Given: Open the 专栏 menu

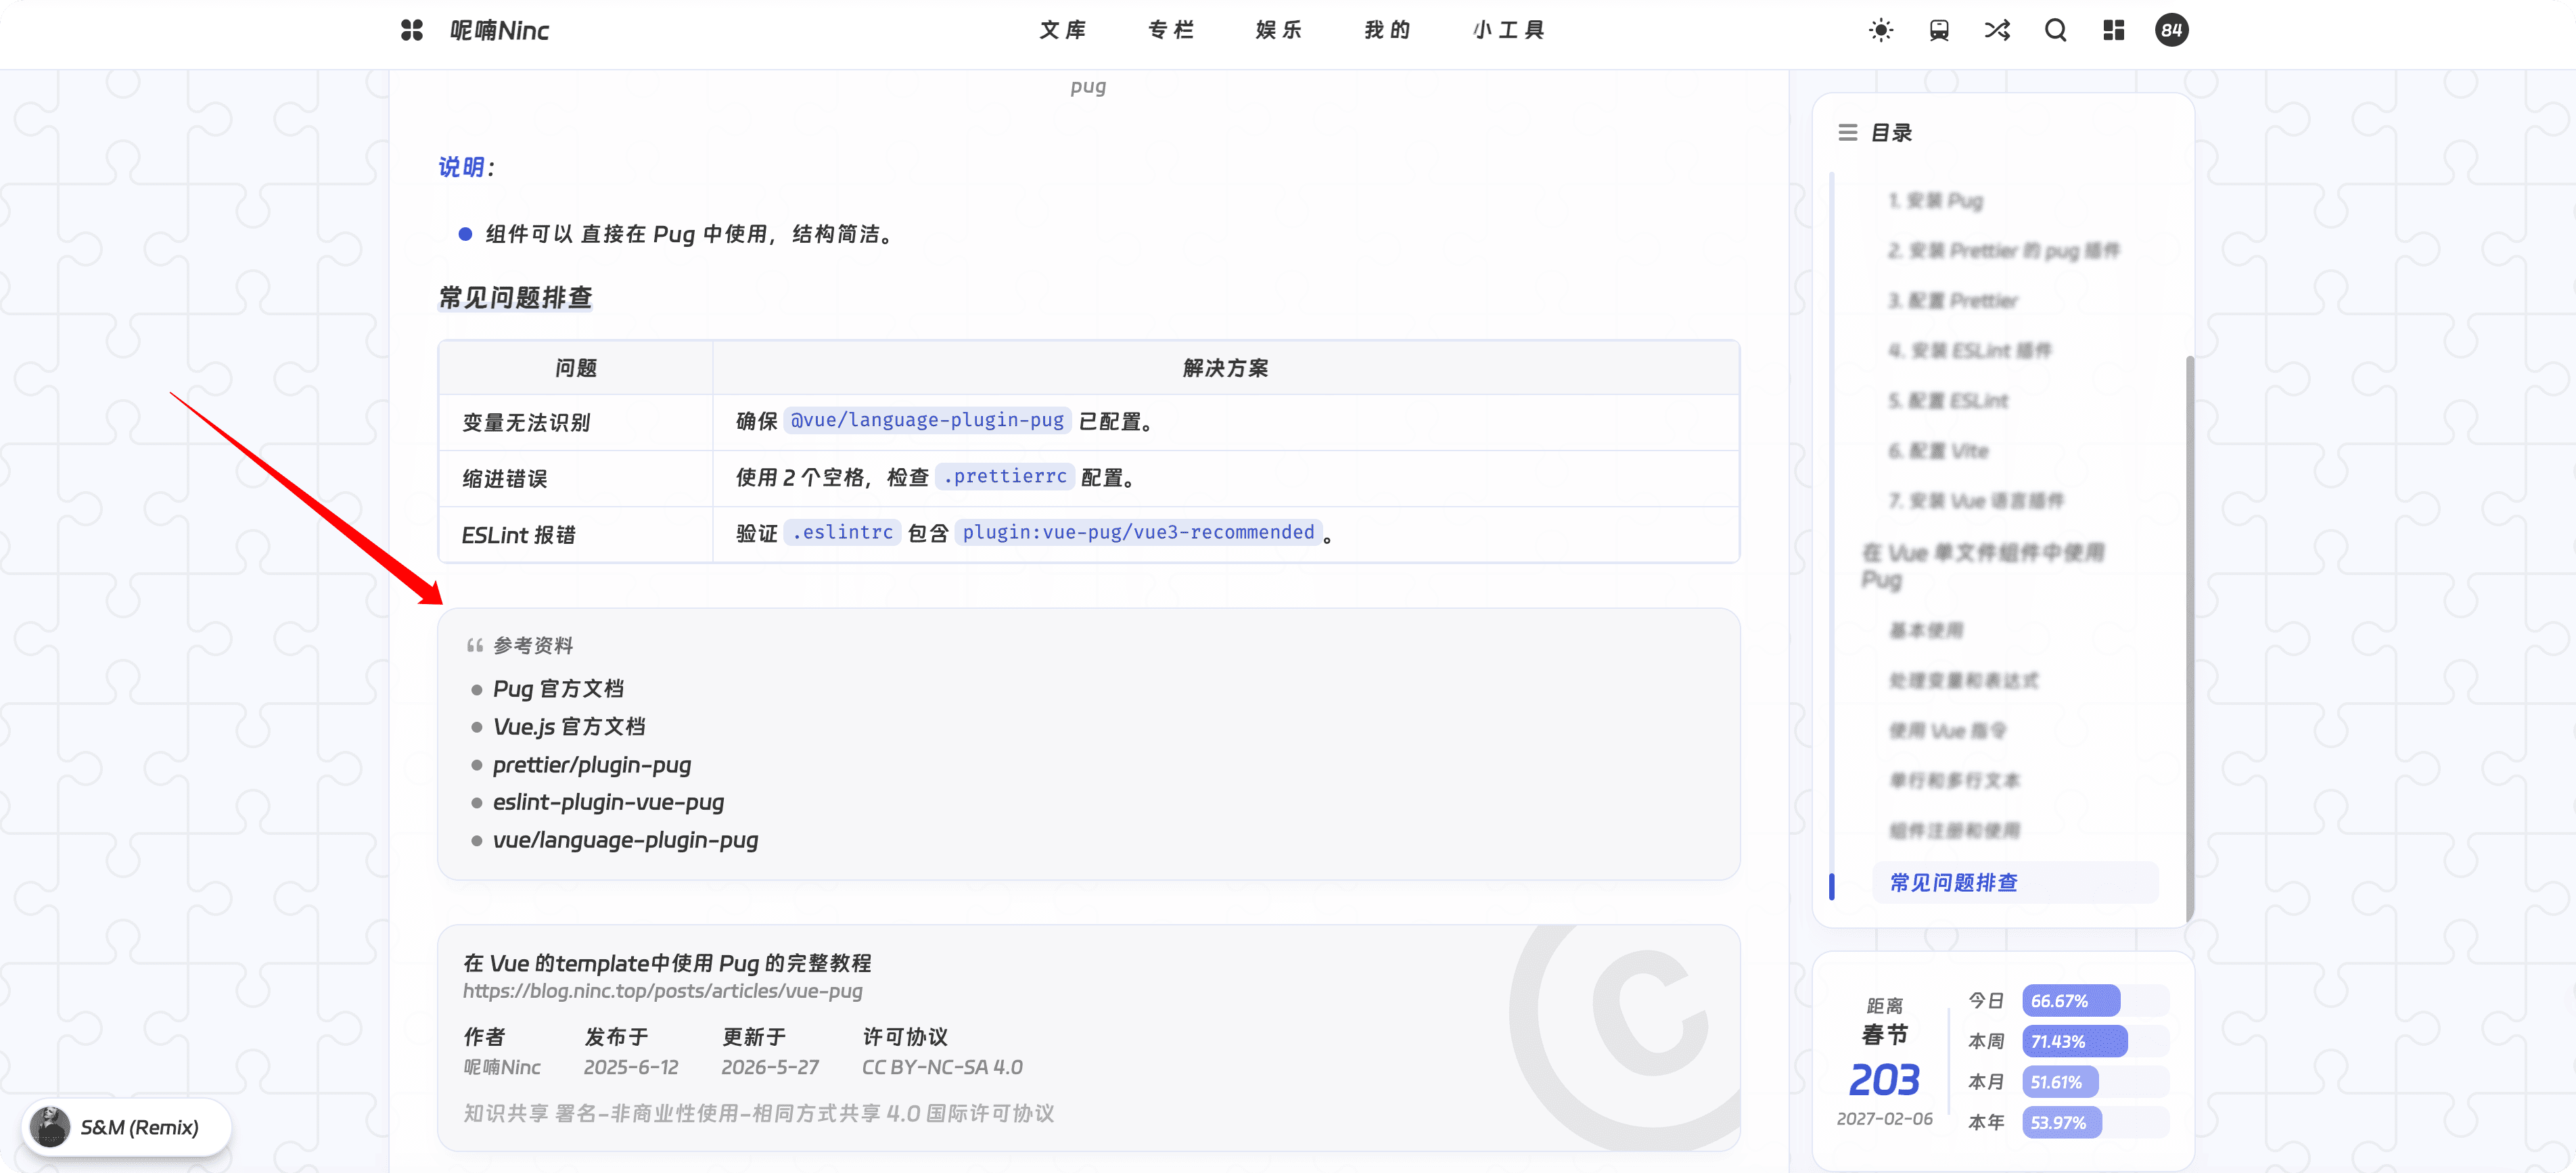Looking at the screenshot, I should tap(1171, 30).
